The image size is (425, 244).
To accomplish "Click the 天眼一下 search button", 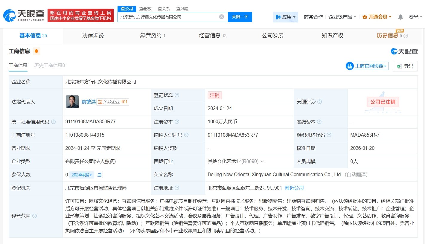I will (240, 17).
